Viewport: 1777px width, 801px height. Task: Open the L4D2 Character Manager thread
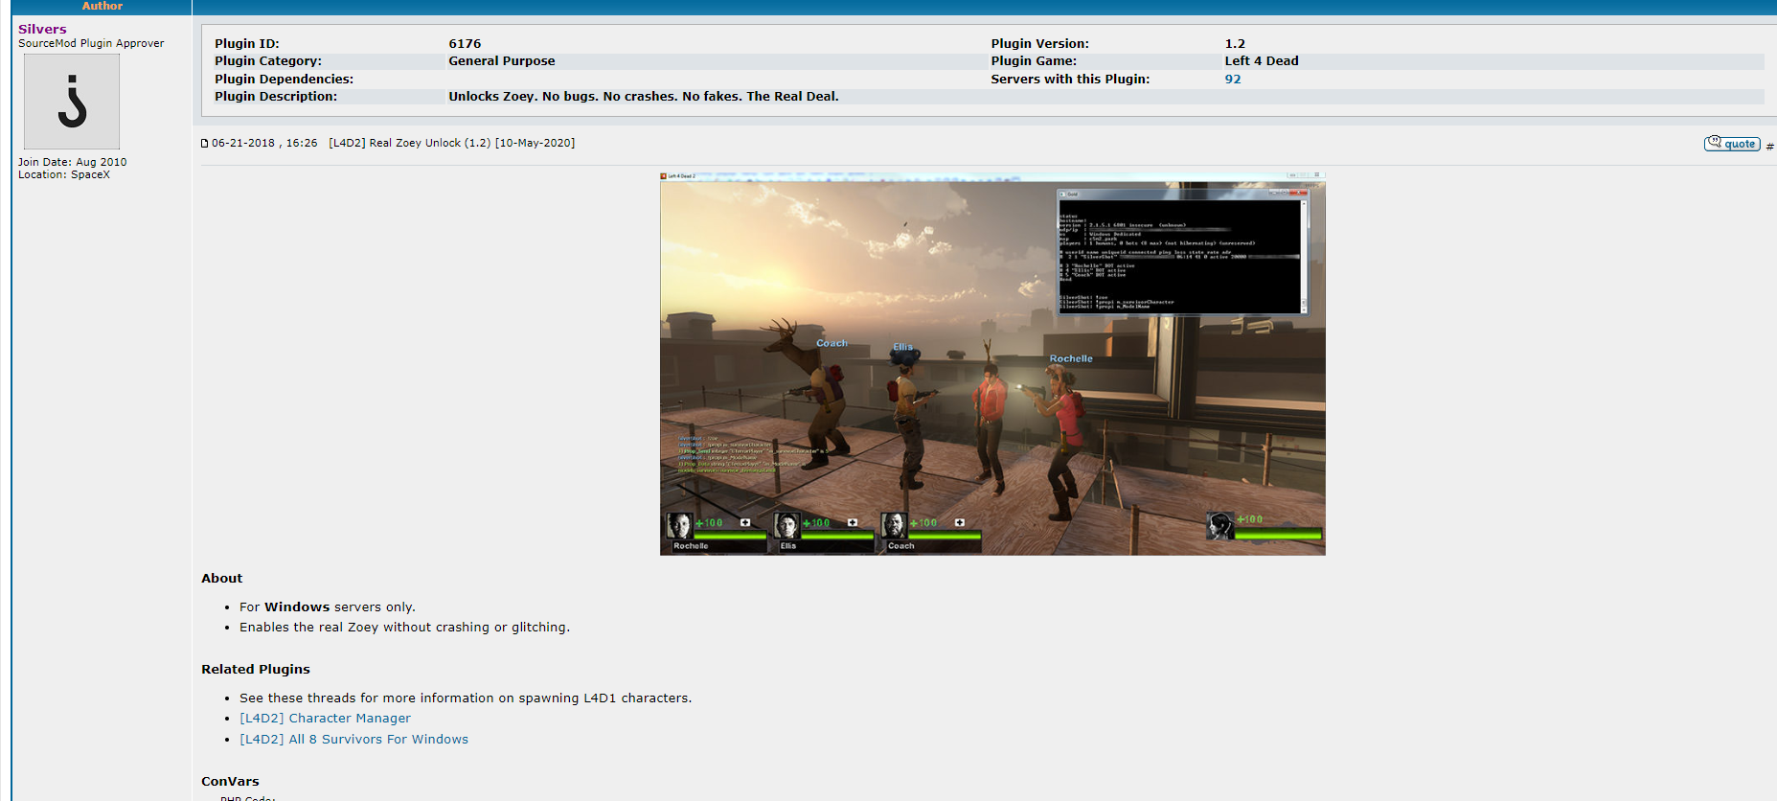tap(325, 719)
